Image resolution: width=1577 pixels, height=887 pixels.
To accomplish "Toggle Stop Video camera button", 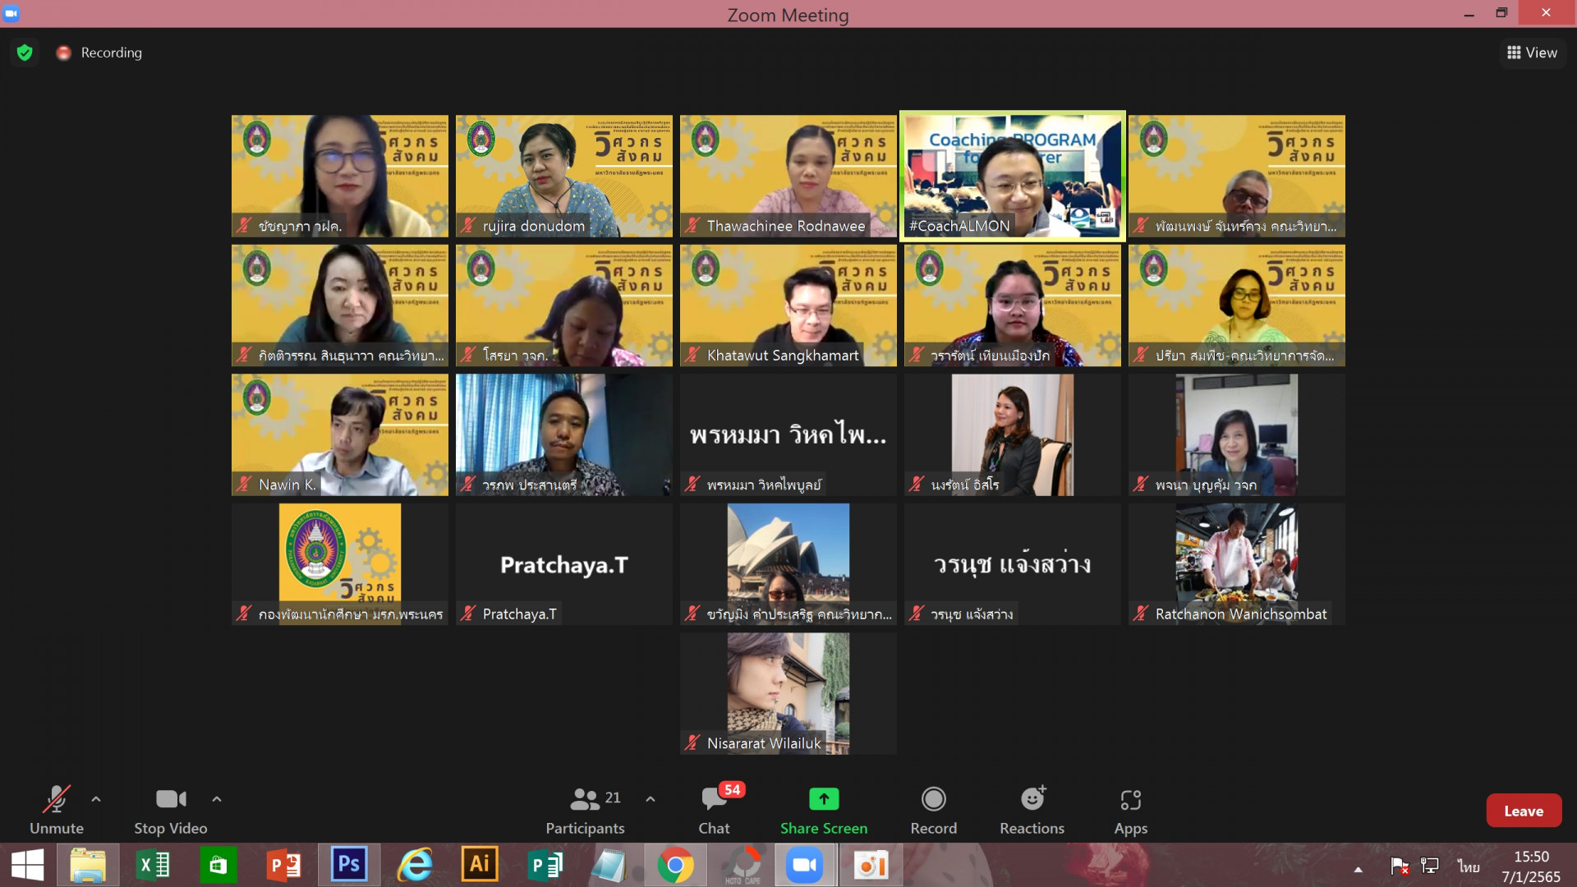I will point(171,800).
